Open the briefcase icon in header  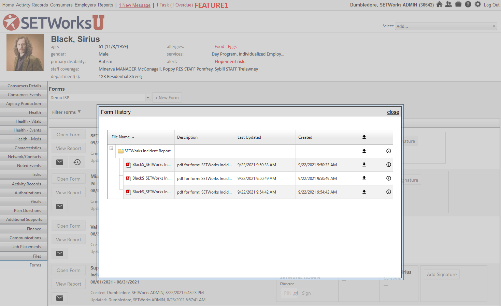coord(458,4)
